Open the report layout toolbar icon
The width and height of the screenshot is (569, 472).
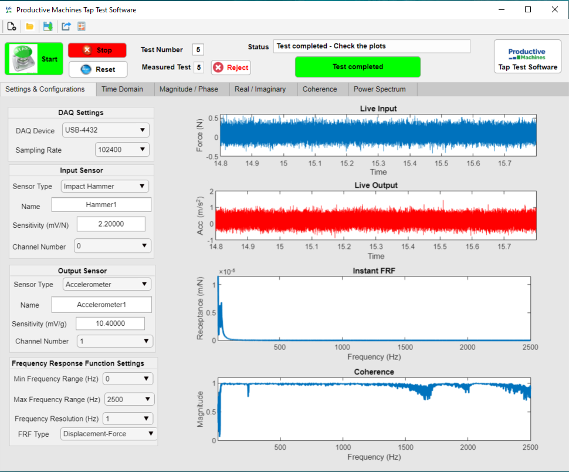[x=82, y=26]
